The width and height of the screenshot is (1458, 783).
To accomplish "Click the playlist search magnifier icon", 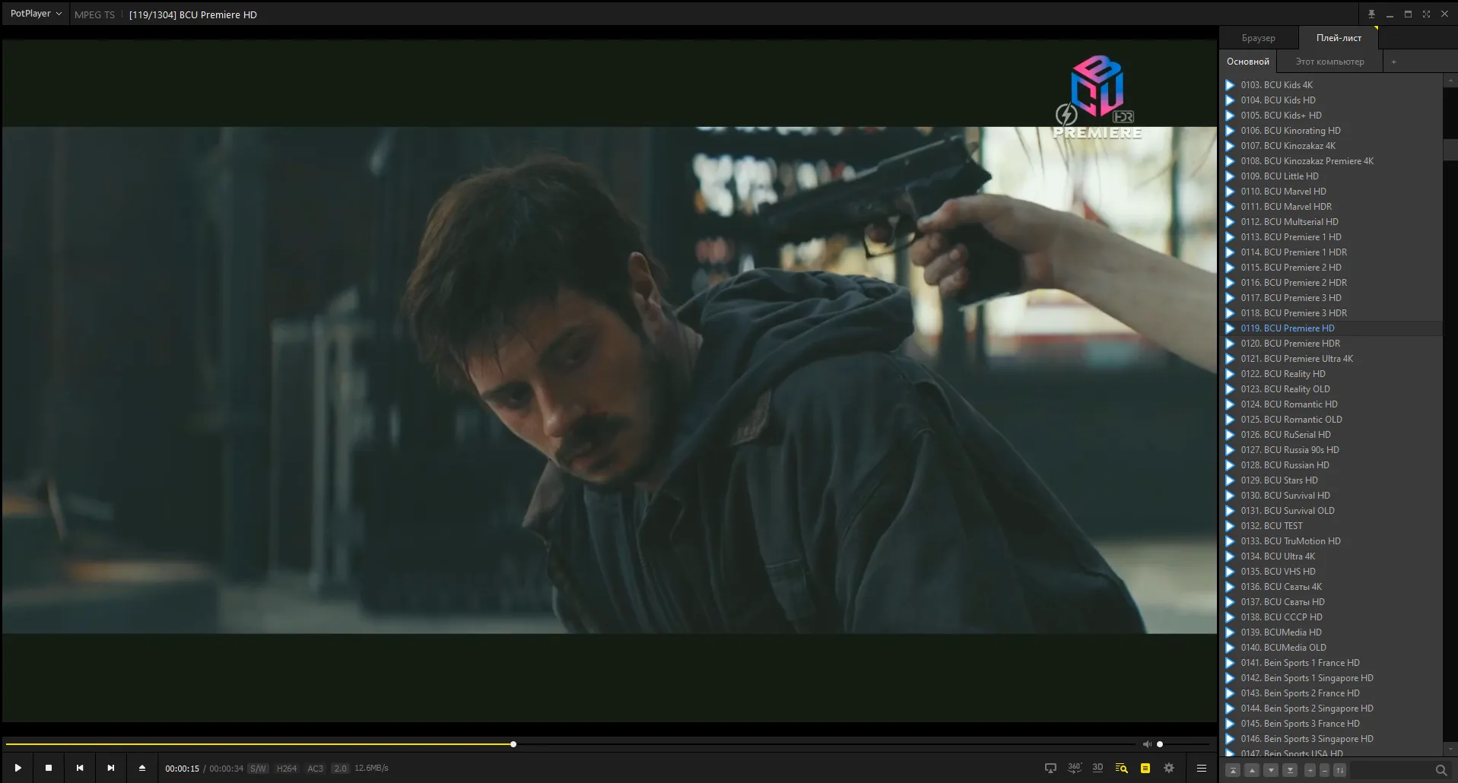I will click(x=1441, y=770).
